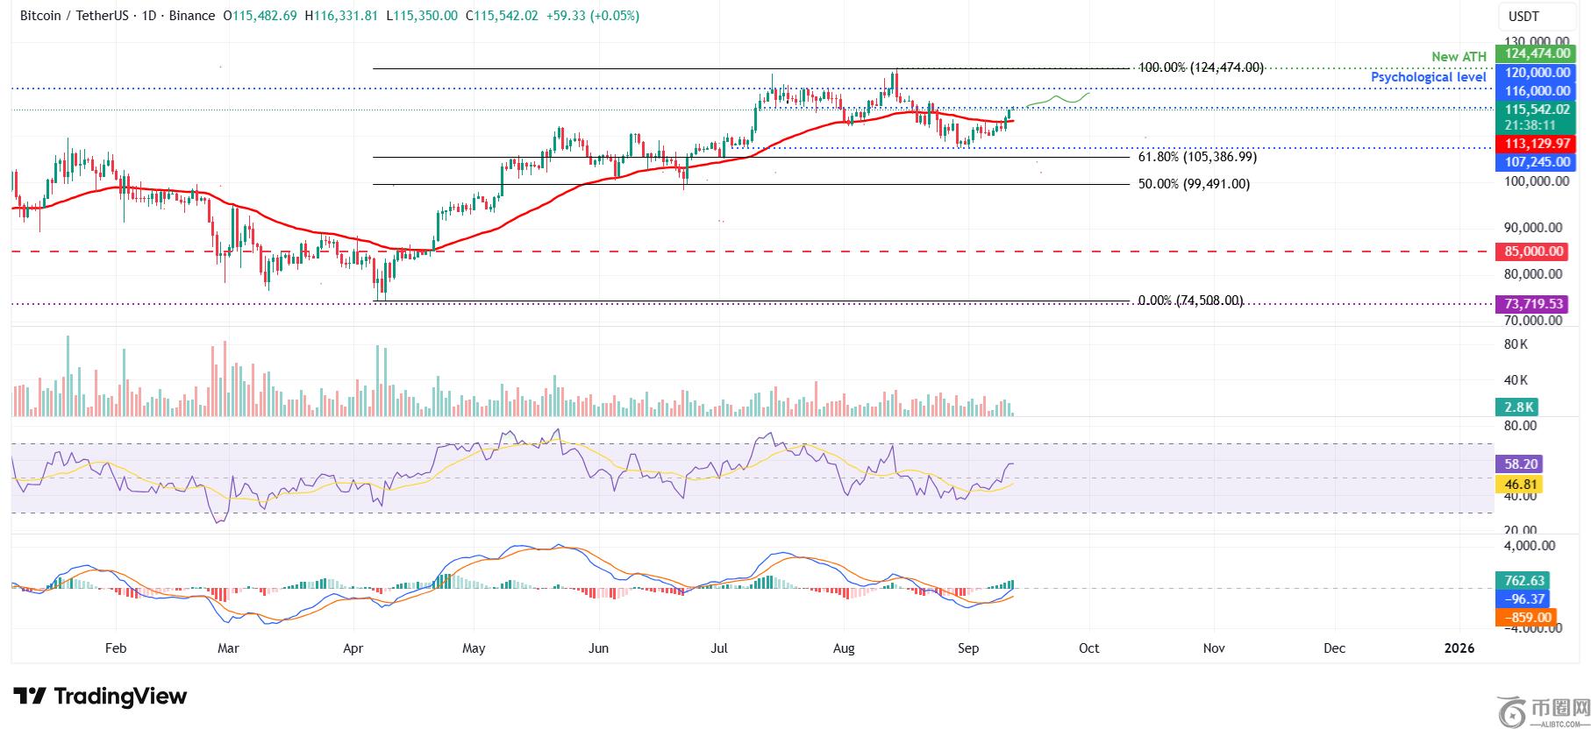Click the 2.8K volume value label
The width and height of the screenshot is (1591, 729).
click(x=1518, y=407)
